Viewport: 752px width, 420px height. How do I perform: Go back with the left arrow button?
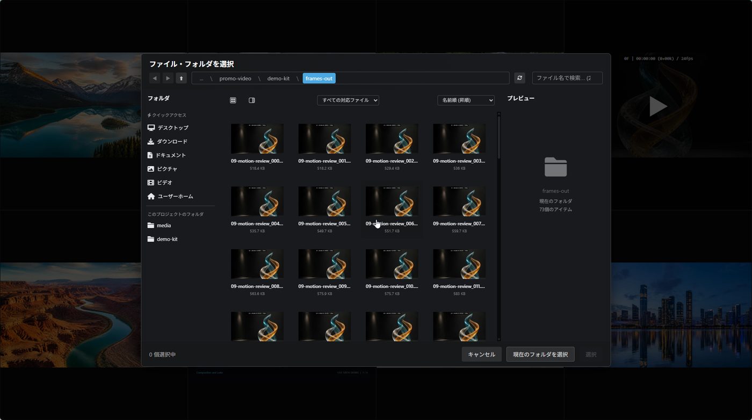click(155, 78)
